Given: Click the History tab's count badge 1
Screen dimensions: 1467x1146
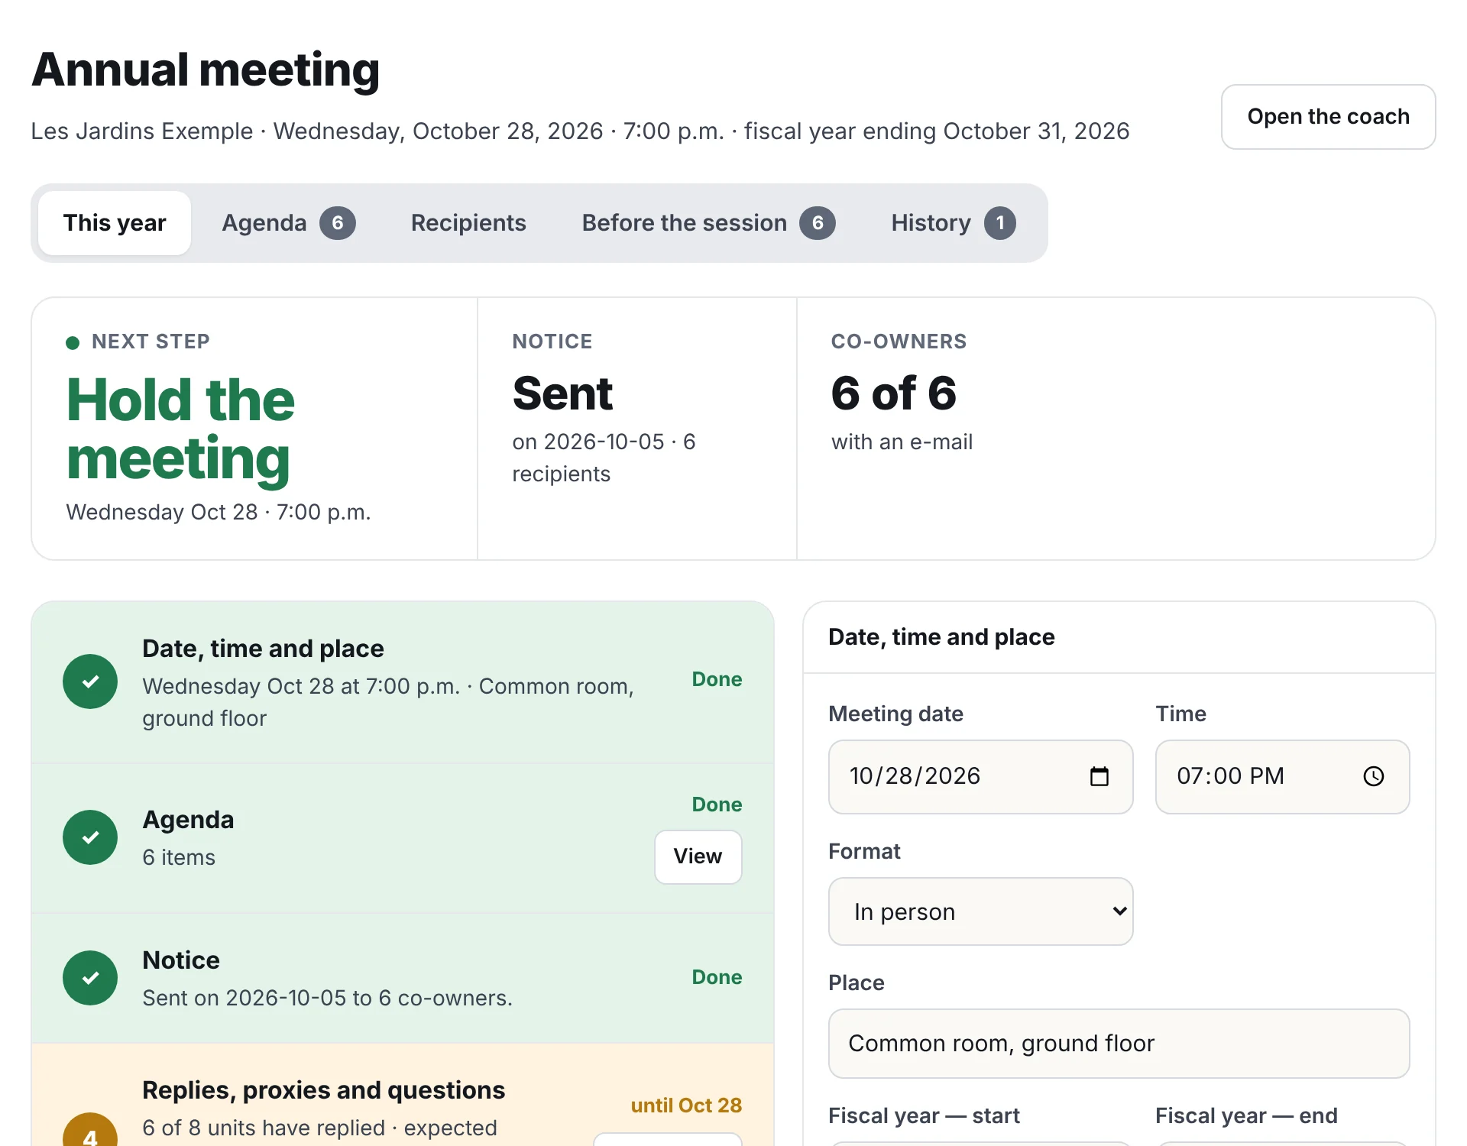Looking at the screenshot, I should click(1000, 223).
